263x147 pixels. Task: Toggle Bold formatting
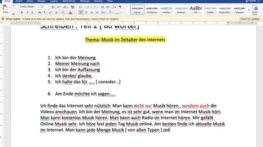(22, 12)
